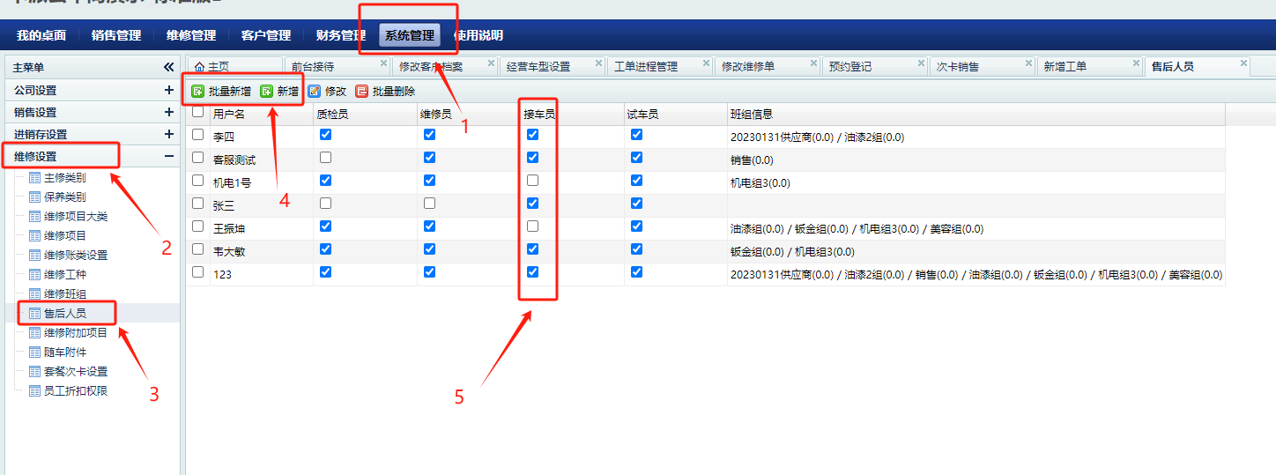The width and height of the screenshot is (1276, 475).
Task: Select the 员工折扣权限 tree item
Action: (x=76, y=390)
